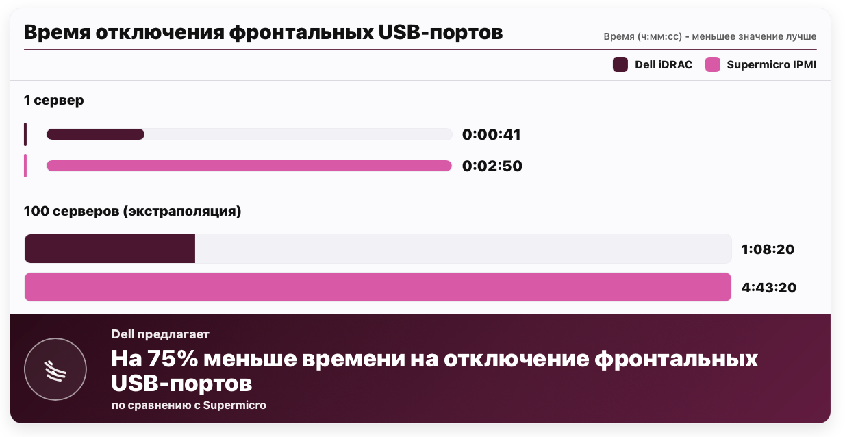The height and width of the screenshot is (437, 845).
Task: Click the 0:02:50 time value
Action: (492, 166)
